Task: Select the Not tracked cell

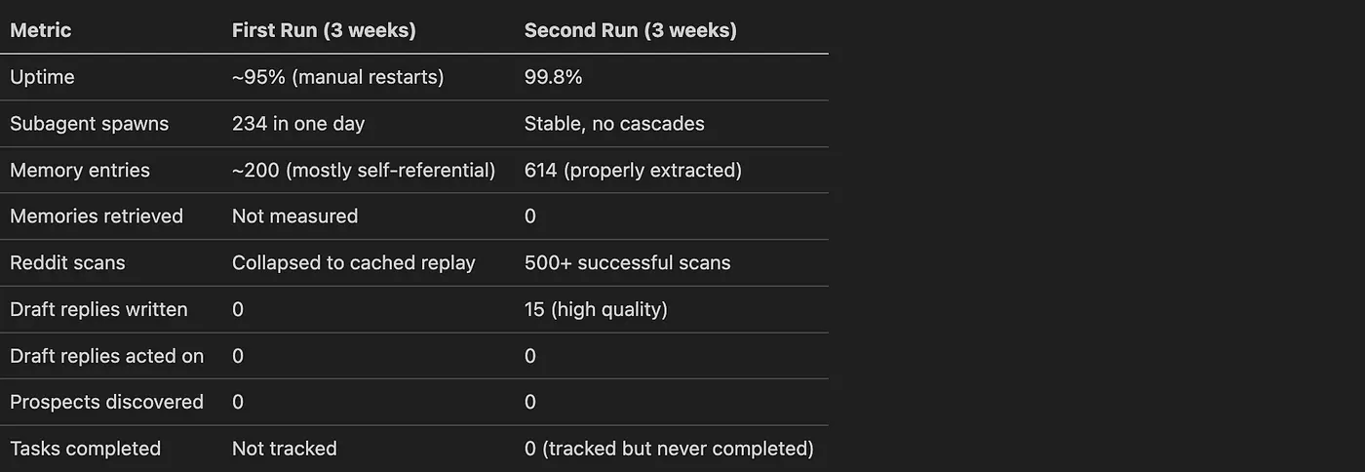Action: pyautogui.click(x=284, y=449)
